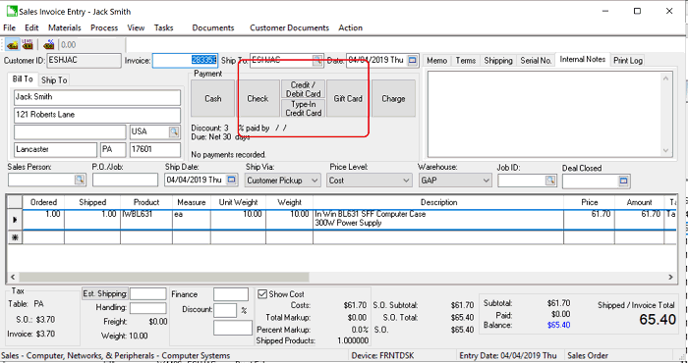This screenshot has height=363, width=688.
Task: Click the zip code field 17601
Action: click(x=155, y=150)
